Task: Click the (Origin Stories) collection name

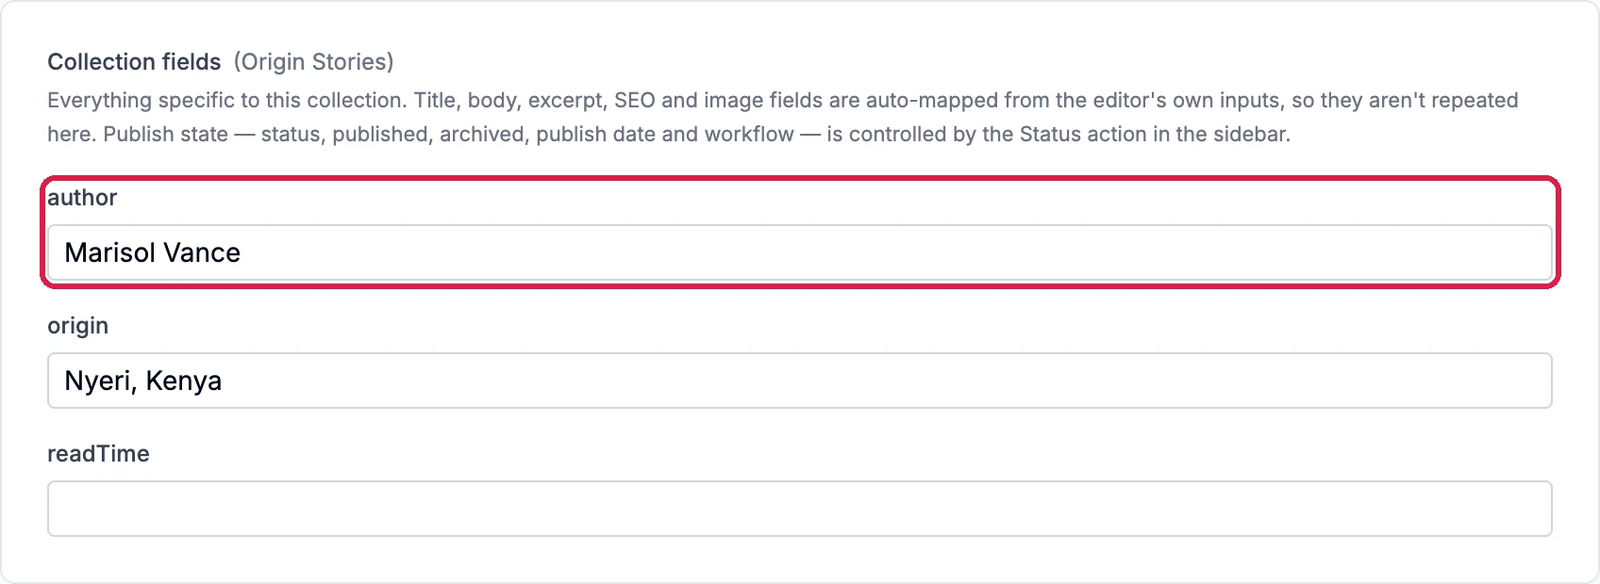Action: click(x=314, y=62)
